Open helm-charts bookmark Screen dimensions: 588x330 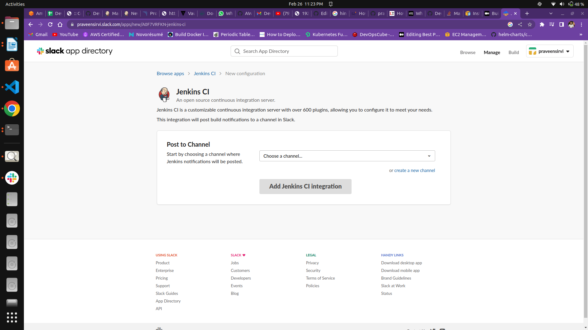511,35
